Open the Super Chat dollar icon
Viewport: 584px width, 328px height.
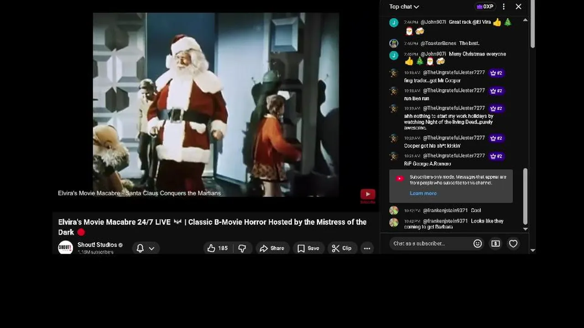tap(495, 244)
